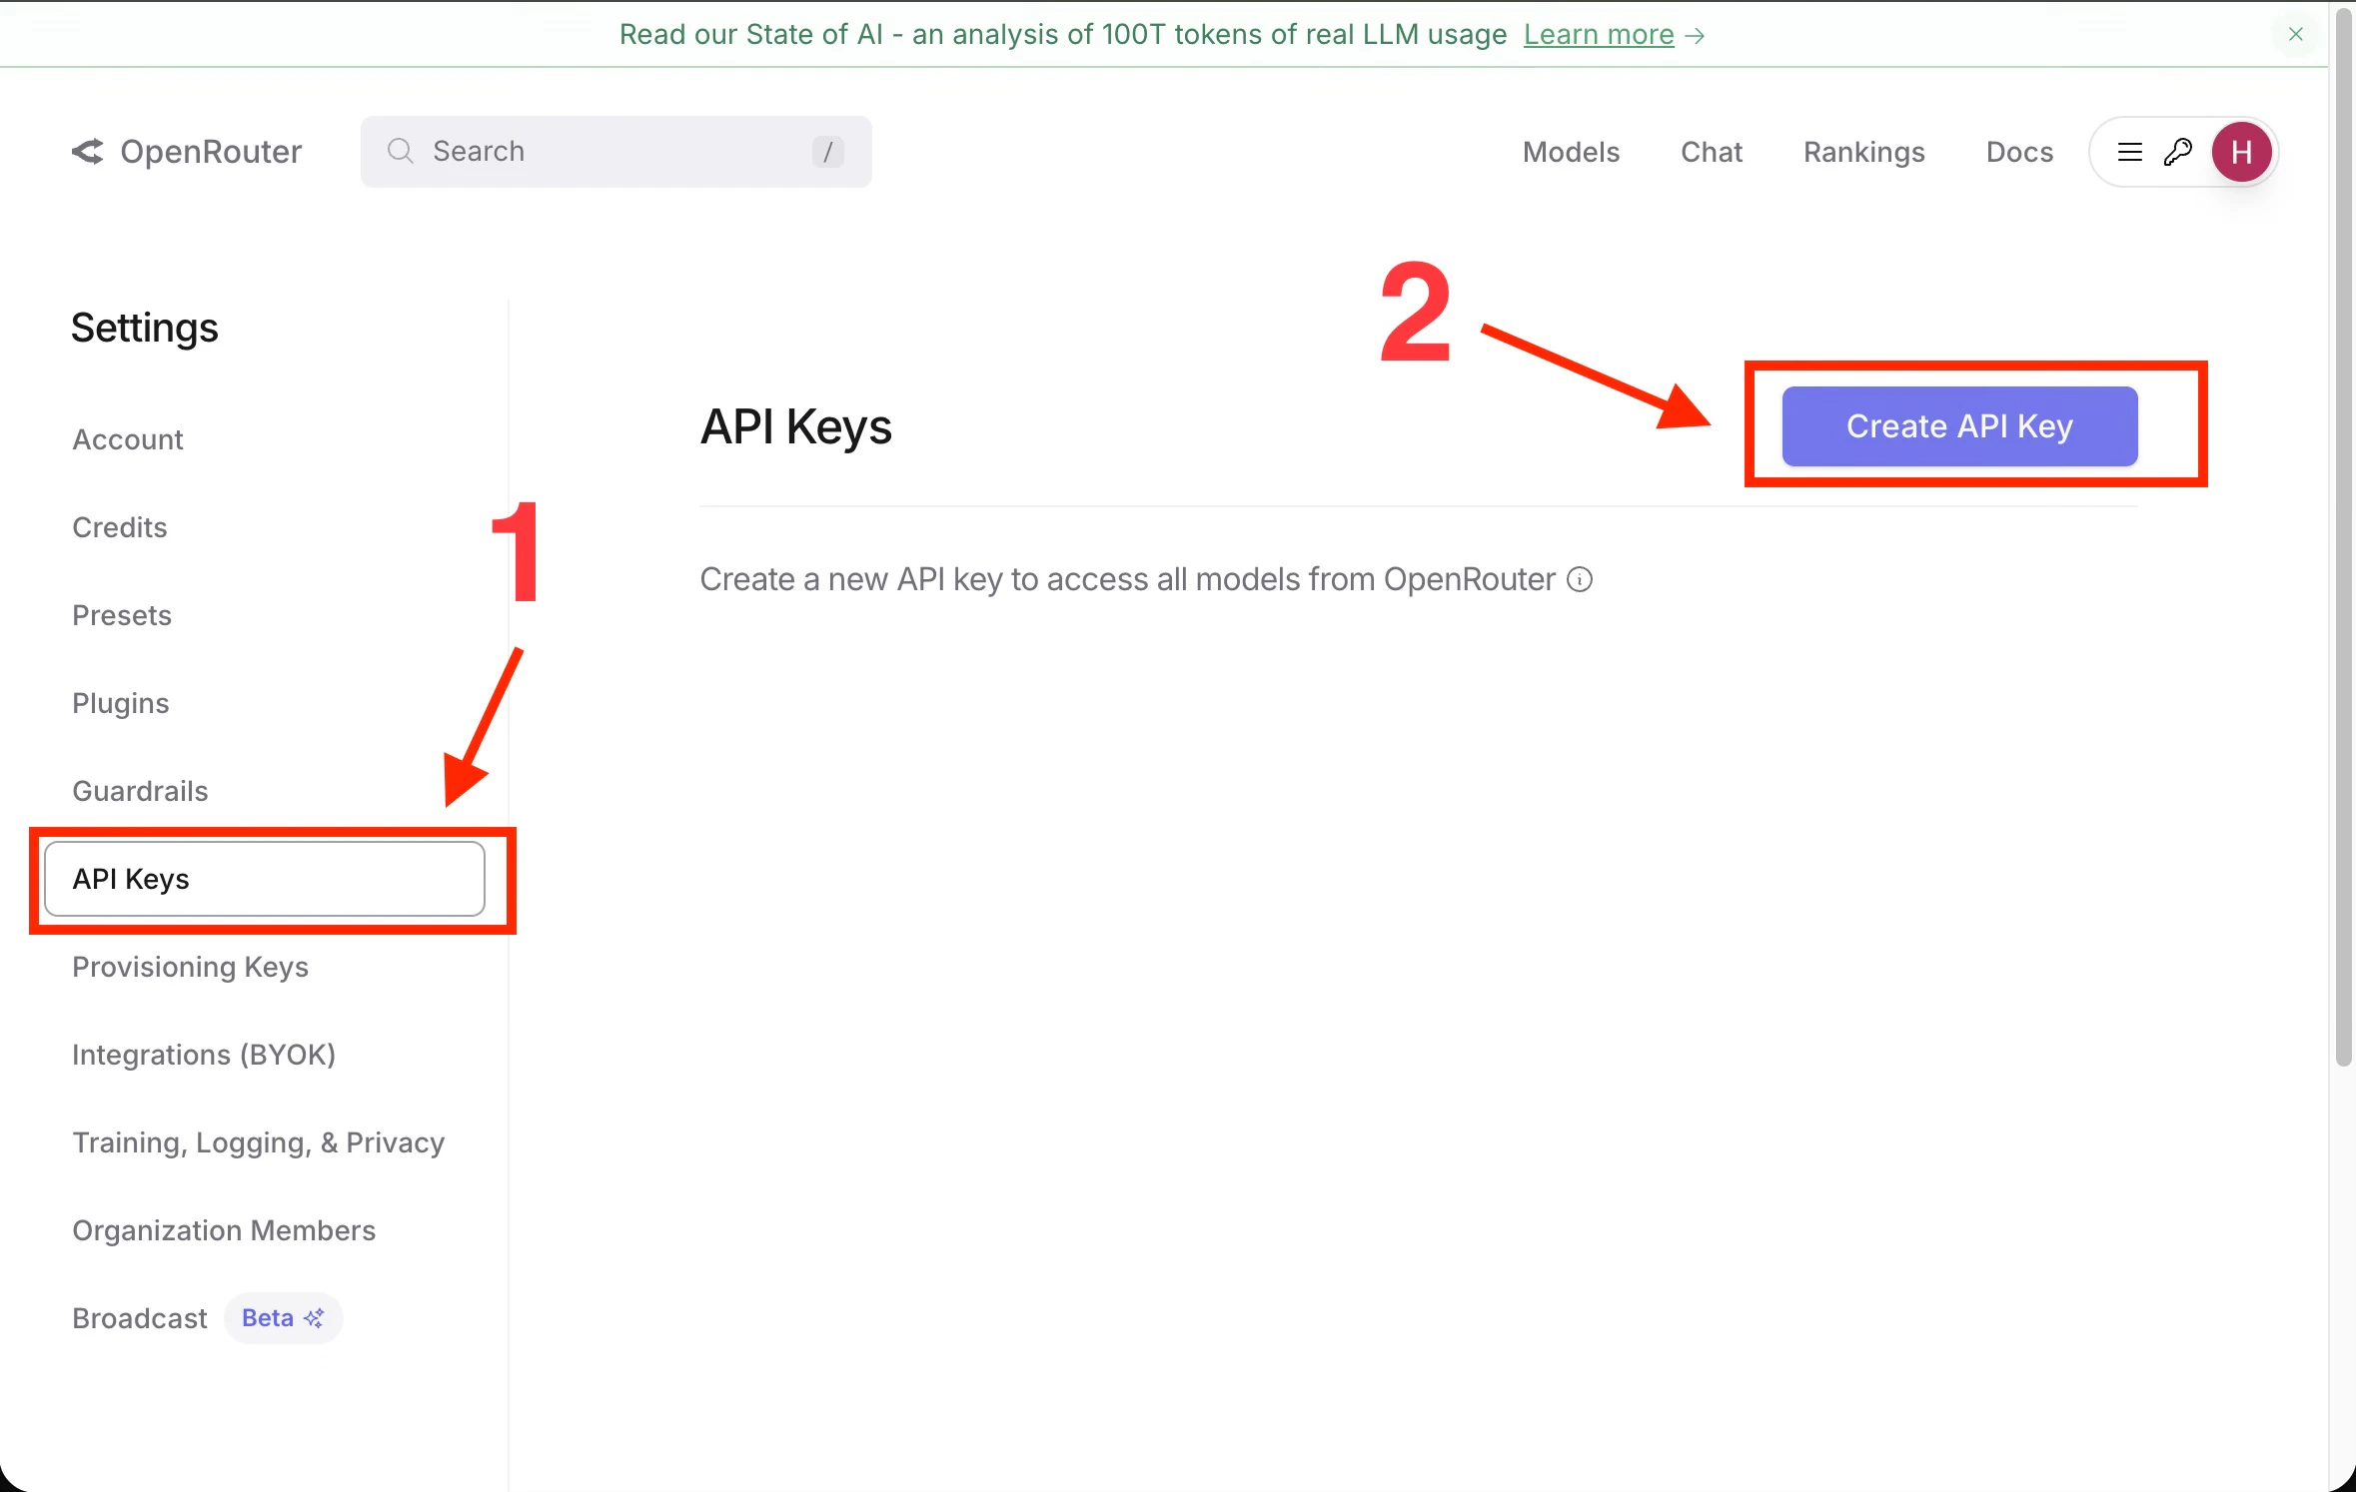Open the Docs page

coord(2018,151)
